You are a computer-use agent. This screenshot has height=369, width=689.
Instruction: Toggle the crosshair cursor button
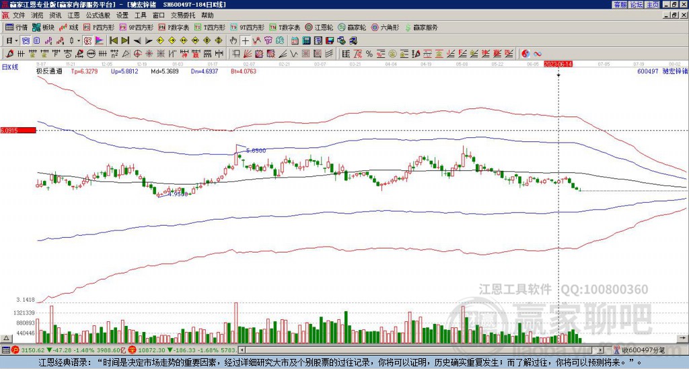pos(246,40)
